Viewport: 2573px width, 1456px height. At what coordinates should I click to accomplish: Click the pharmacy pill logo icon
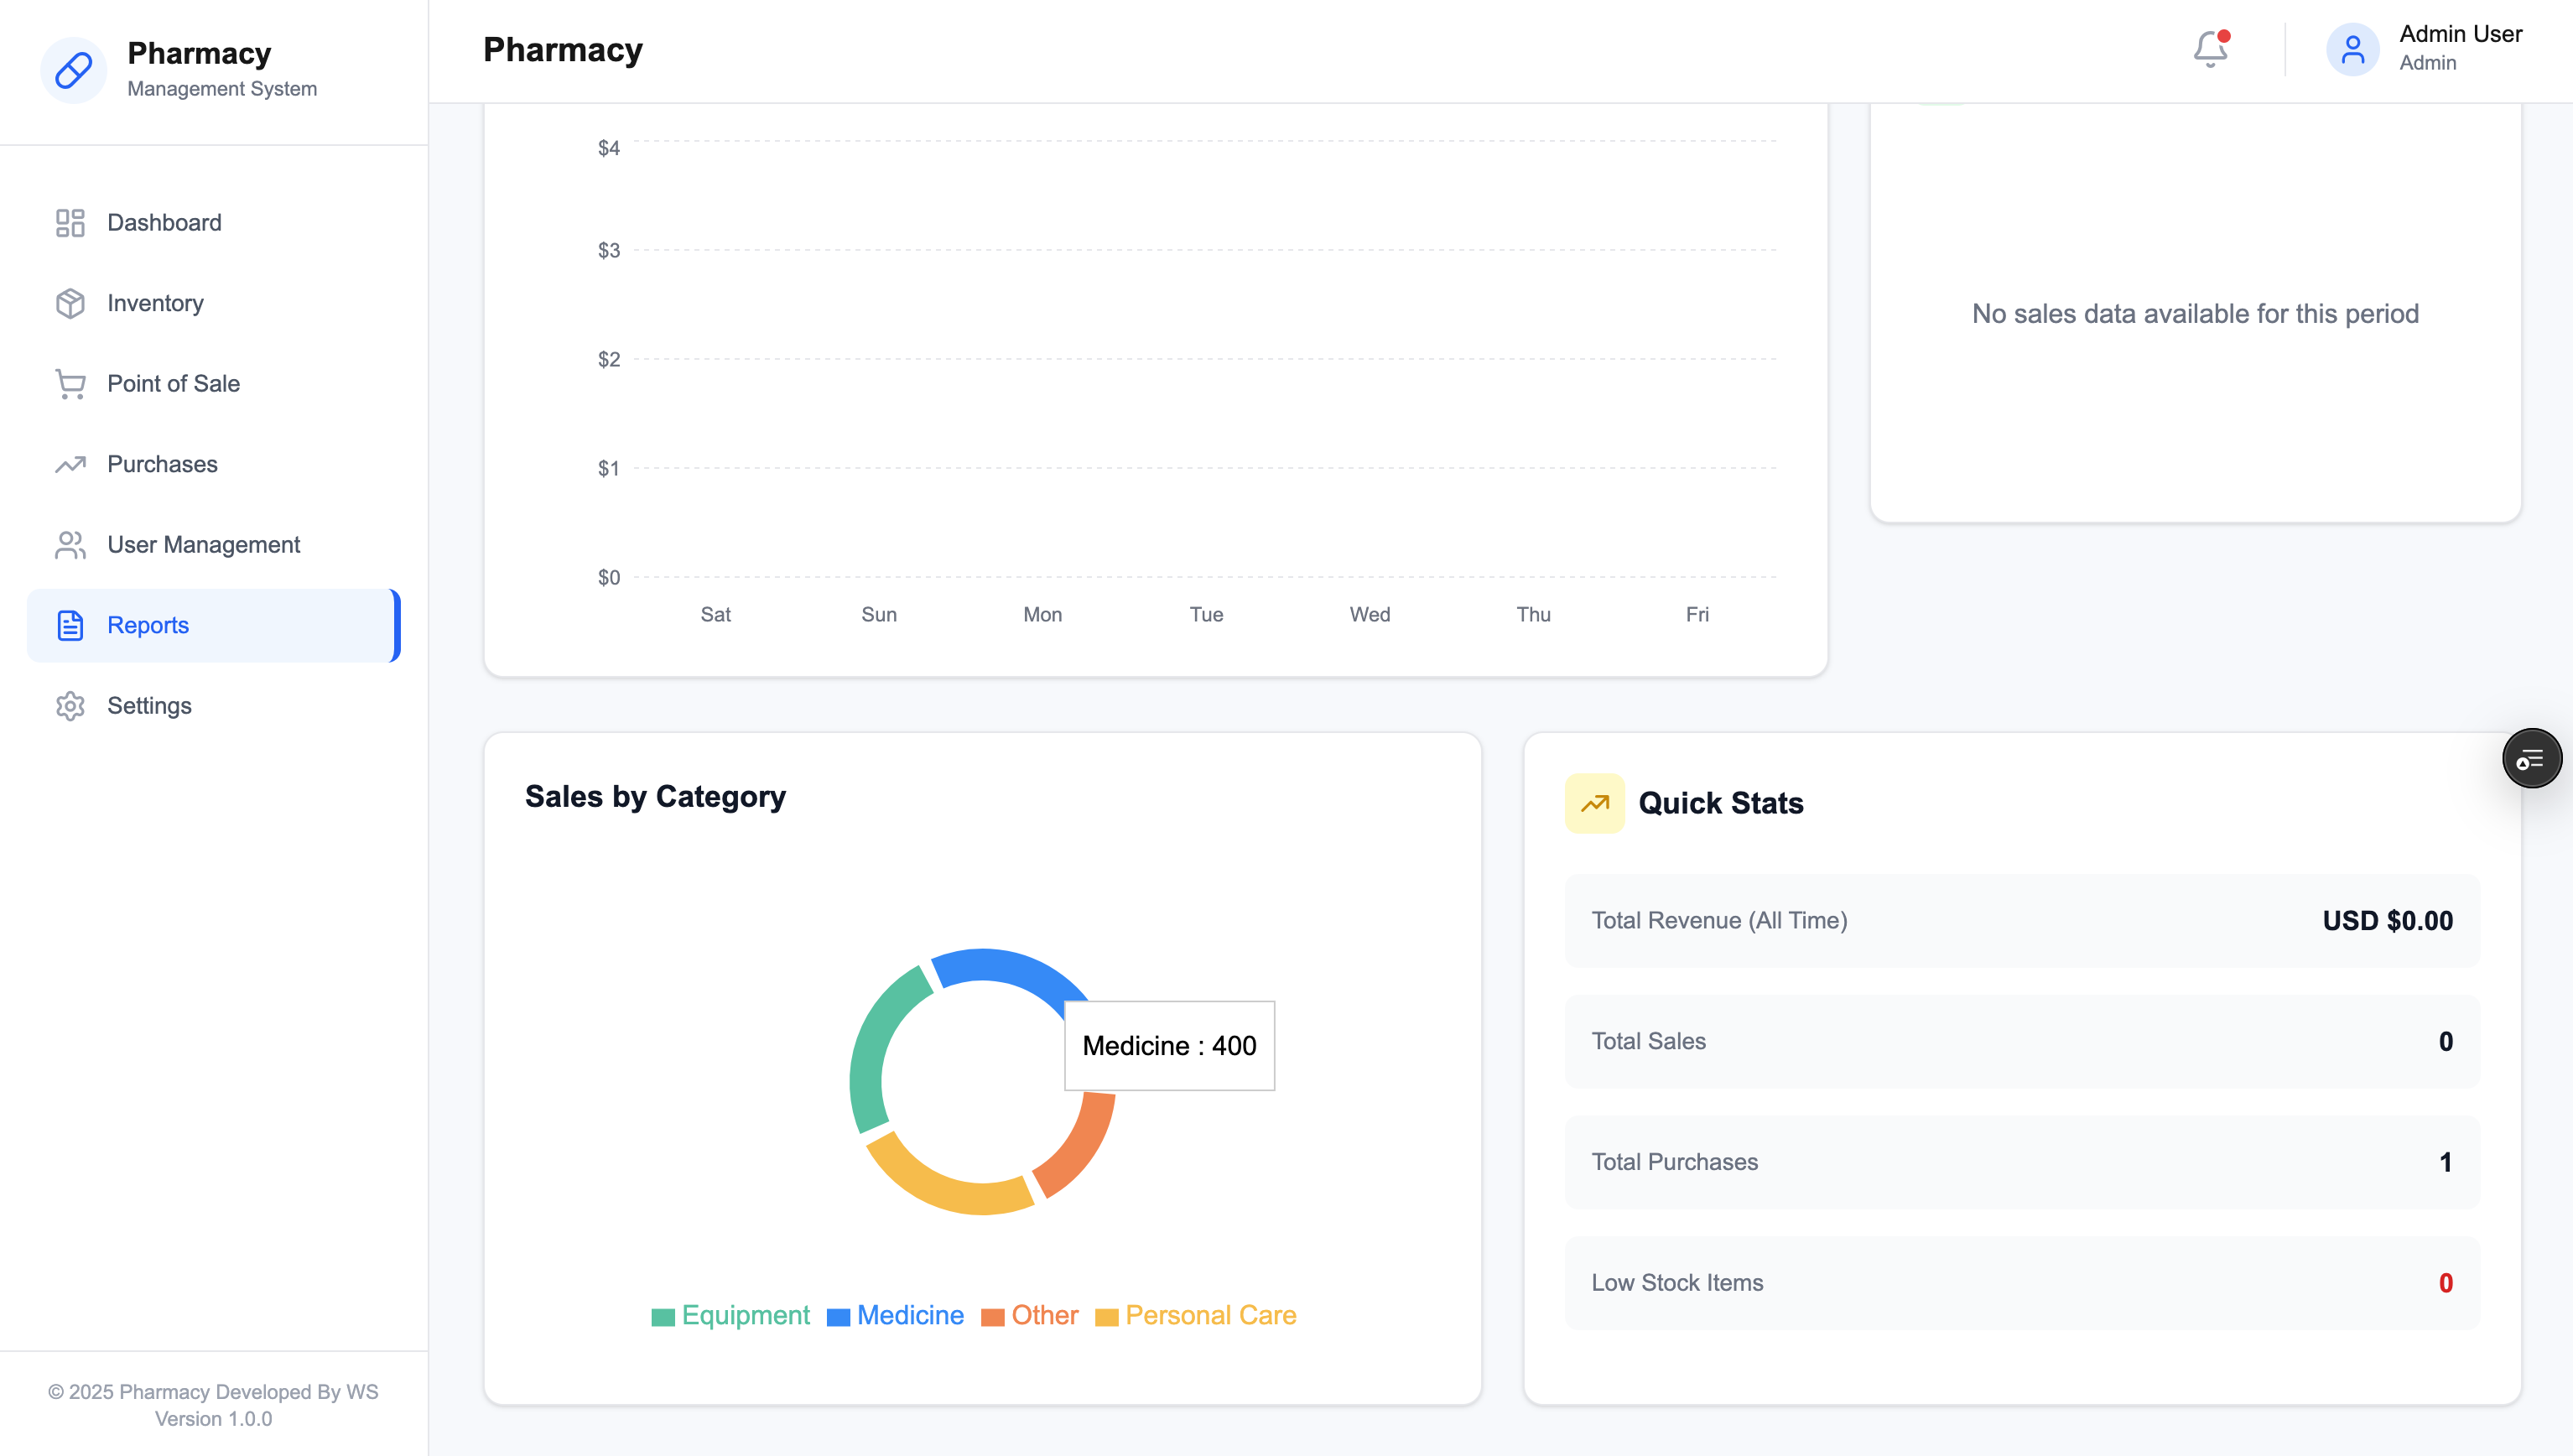[73, 70]
